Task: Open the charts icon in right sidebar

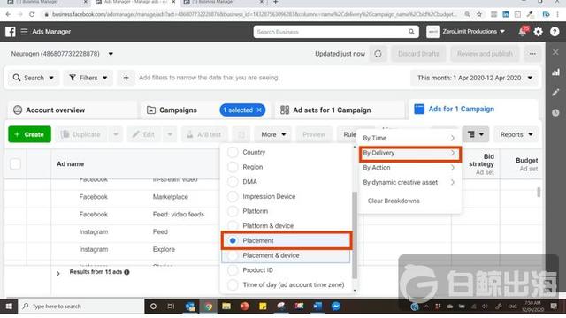Action: 555,72
